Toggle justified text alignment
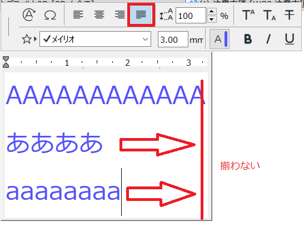This screenshot has height=226, width=304. coord(141,15)
